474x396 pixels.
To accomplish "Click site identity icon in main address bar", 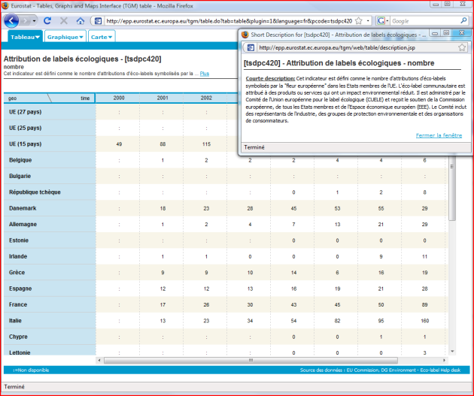I will [98, 21].
